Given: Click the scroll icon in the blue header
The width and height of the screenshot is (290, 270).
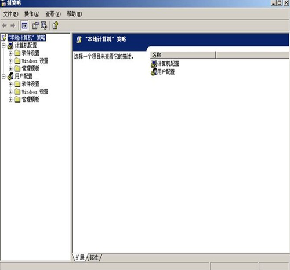Looking at the screenshot, I should click(x=79, y=39).
